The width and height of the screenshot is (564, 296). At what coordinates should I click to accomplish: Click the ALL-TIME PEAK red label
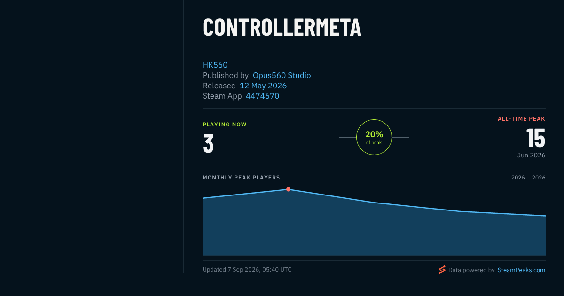click(x=521, y=119)
